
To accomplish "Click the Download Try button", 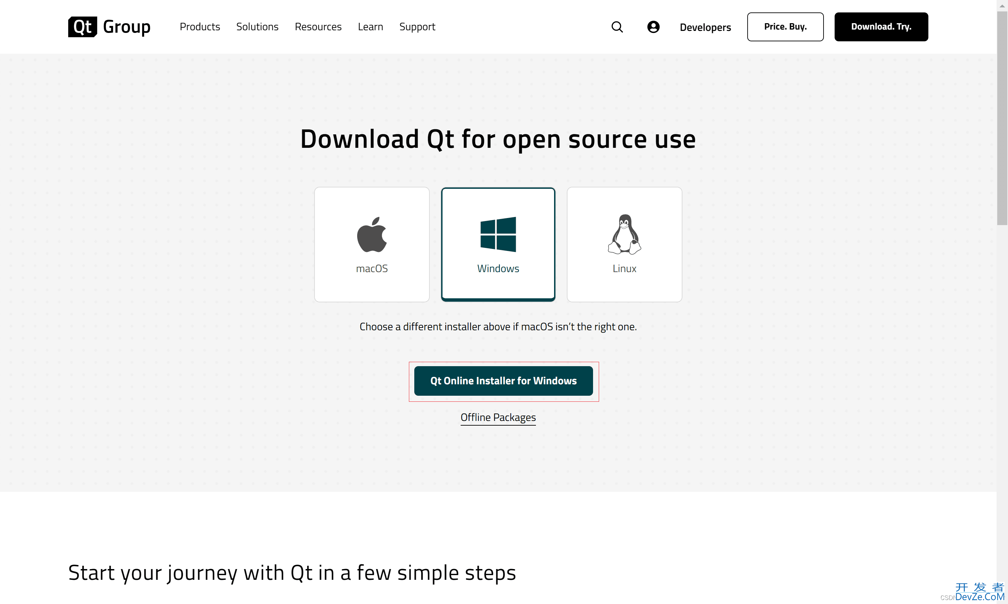I will 881,27.
